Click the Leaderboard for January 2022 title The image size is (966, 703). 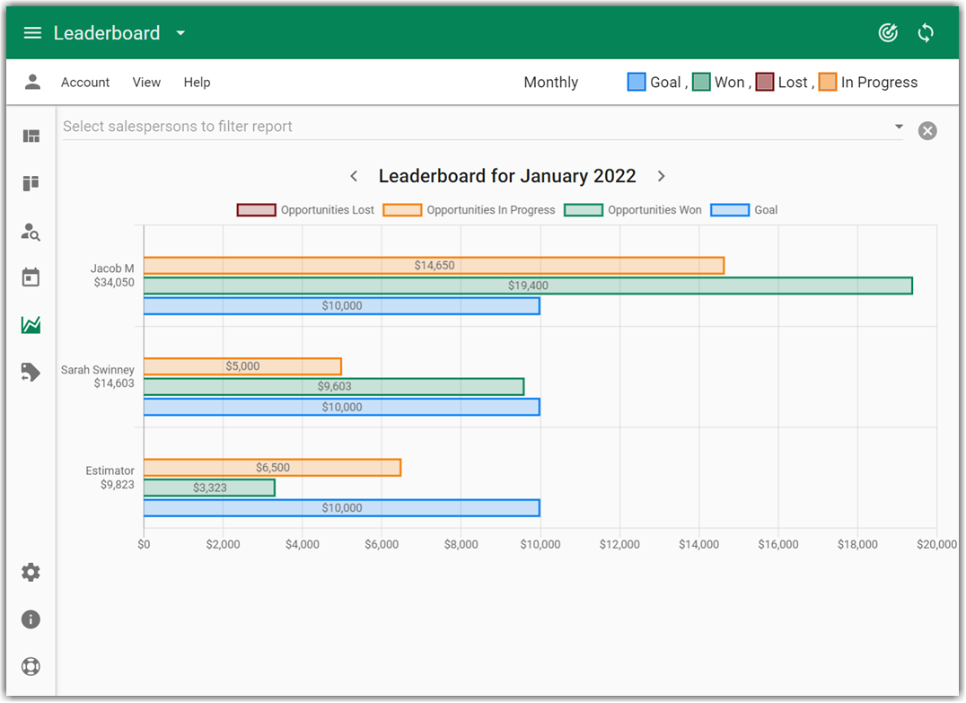click(x=507, y=176)
